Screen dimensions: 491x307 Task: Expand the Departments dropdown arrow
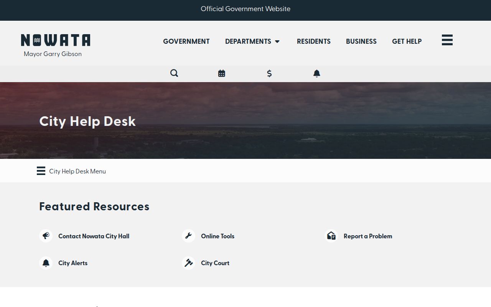click(x=277, y=41)
